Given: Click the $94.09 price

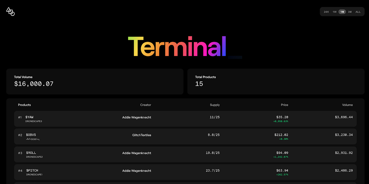Looking at the screenshot, I should pyautogui.click(x=282, y=153).
